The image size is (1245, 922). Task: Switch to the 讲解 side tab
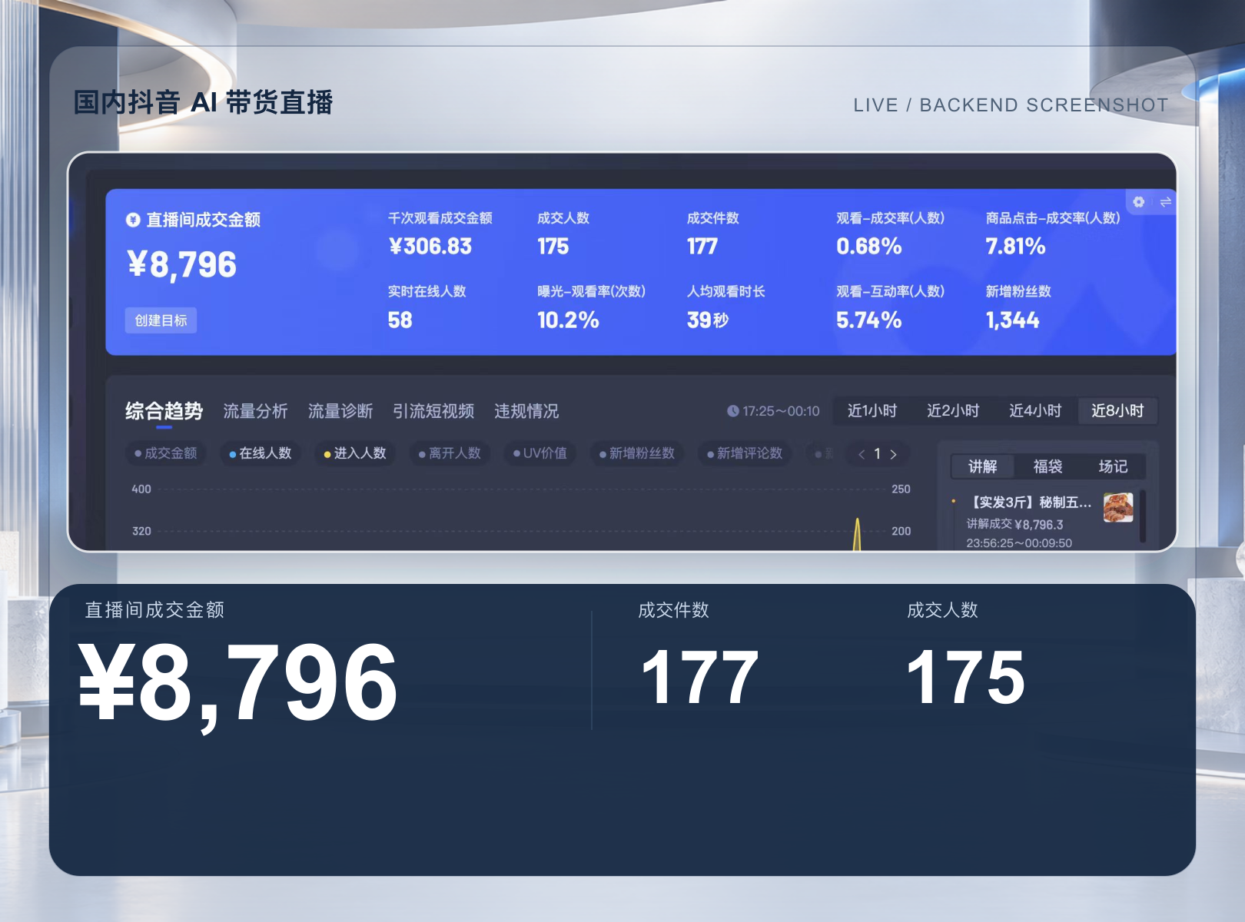[982, 466]
